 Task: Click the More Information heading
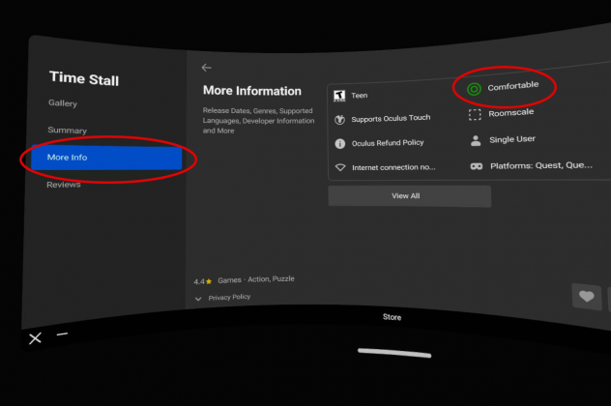[252, 91]
